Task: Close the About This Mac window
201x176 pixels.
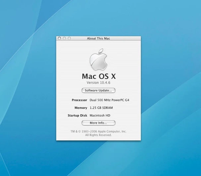Action: pos(59,38)
